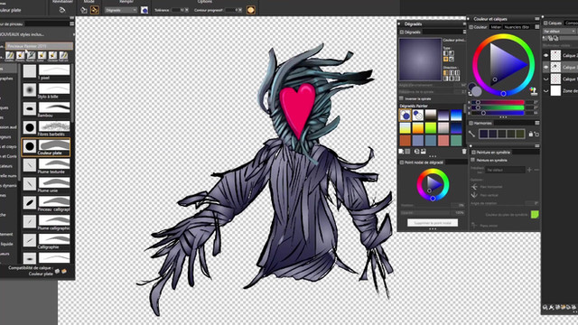Click the Point nodal de dégradé color wheel
Screen dimensions: 578x325
(433, 184)
